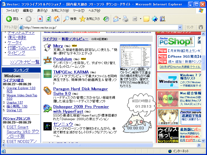Click the Mail envelope toolbar icon
Image resolution: width=207 pixels, height=155 pixels.
click(x=116, y=19)
